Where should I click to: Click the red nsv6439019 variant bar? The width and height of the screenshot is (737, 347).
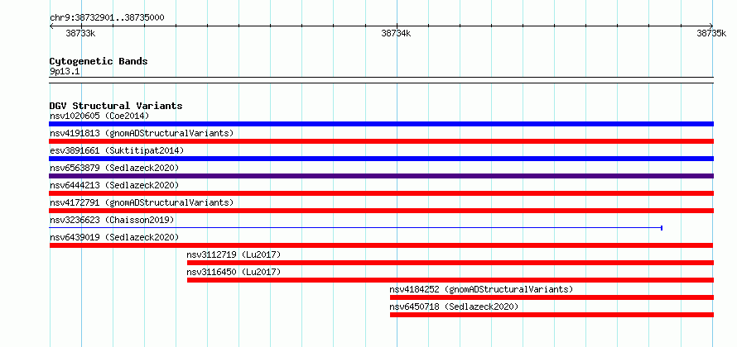pos(381,245)
